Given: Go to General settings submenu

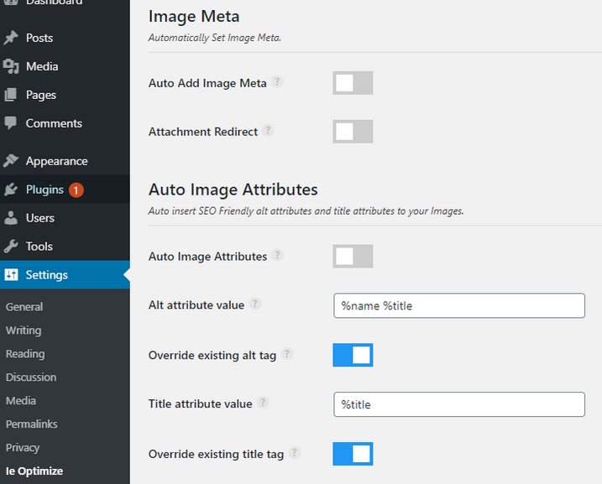Looking at the screenshot, I should (x=24, y=307).
